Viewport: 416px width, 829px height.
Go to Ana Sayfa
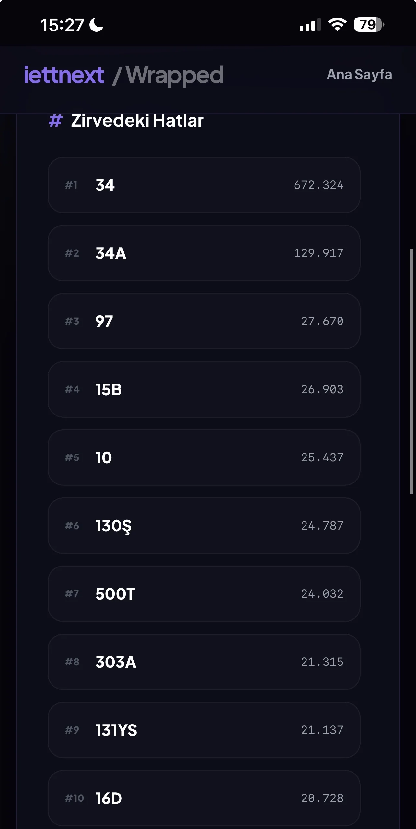click(359, 75)
